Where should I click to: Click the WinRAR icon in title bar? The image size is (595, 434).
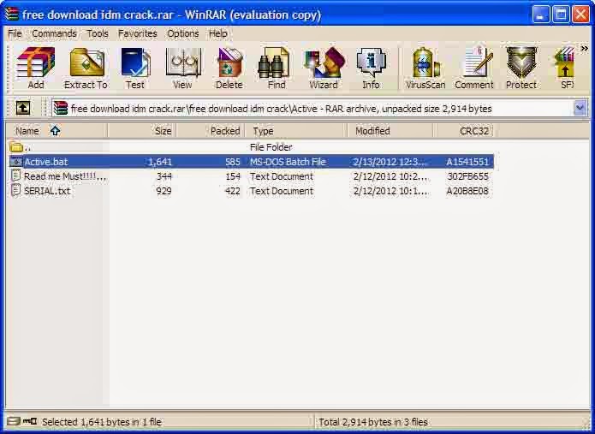tap(12, 15)
